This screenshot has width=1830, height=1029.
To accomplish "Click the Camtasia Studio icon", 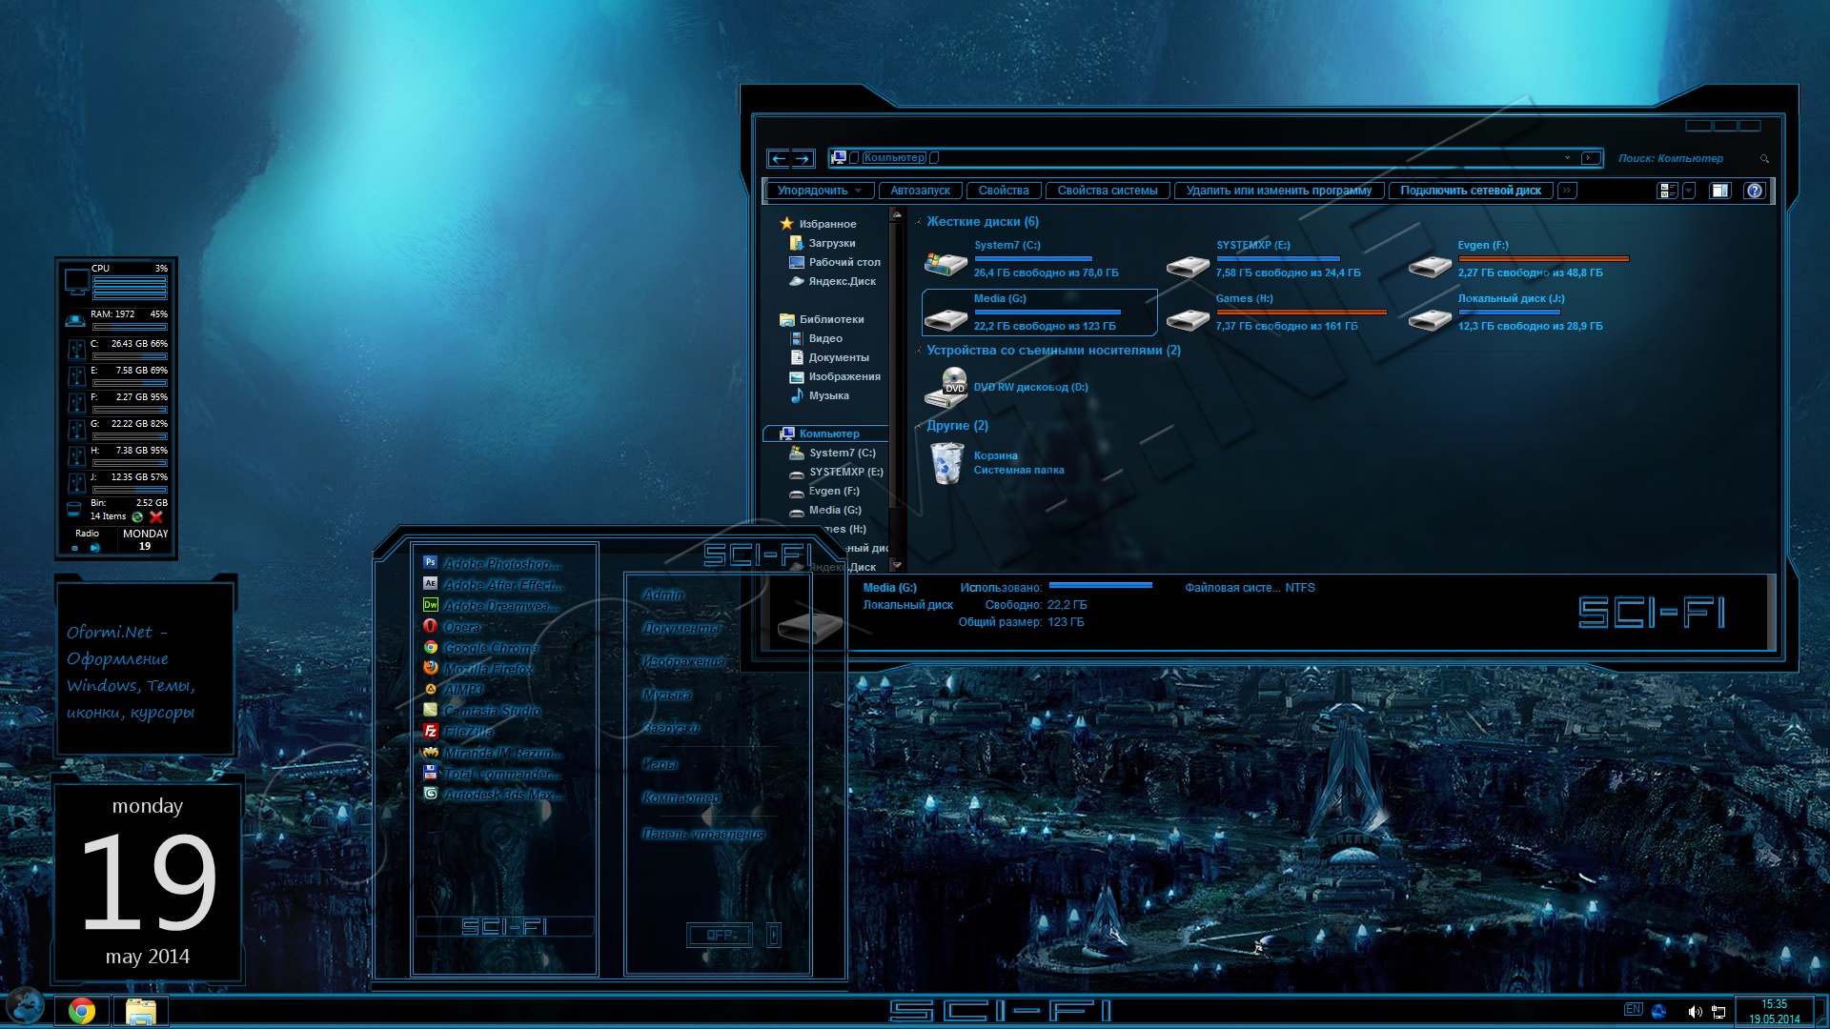I will (429, 710).
